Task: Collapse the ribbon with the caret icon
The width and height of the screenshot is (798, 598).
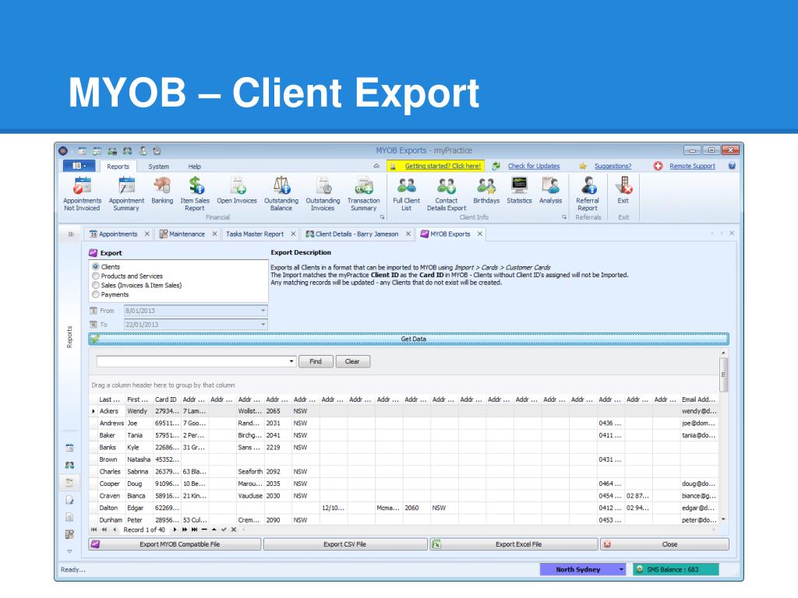Action: coord(376,166)
